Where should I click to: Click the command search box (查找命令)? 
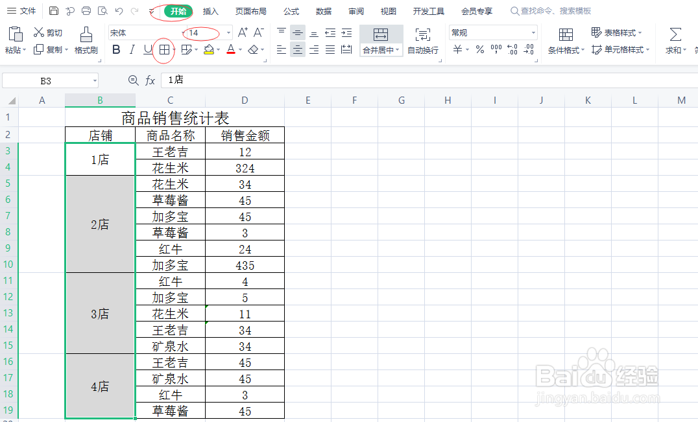pos(551,10)
